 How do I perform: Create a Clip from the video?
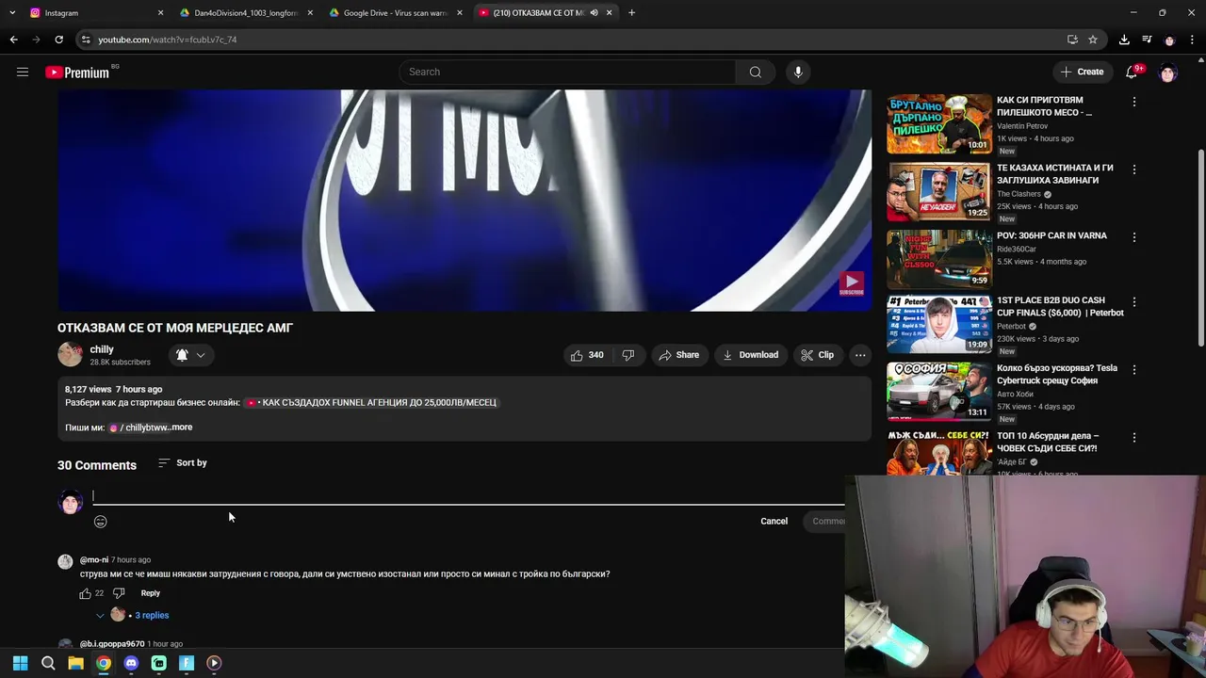click(817, 355)
